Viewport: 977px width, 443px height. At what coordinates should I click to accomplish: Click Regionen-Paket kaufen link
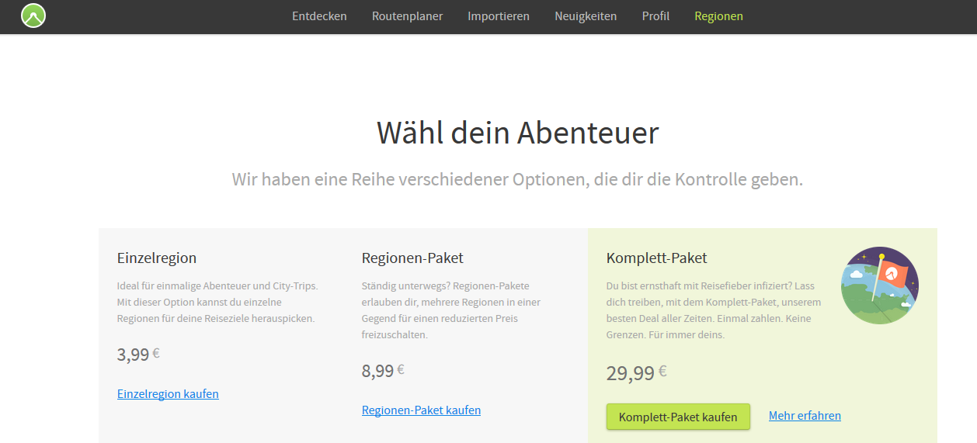421,410
